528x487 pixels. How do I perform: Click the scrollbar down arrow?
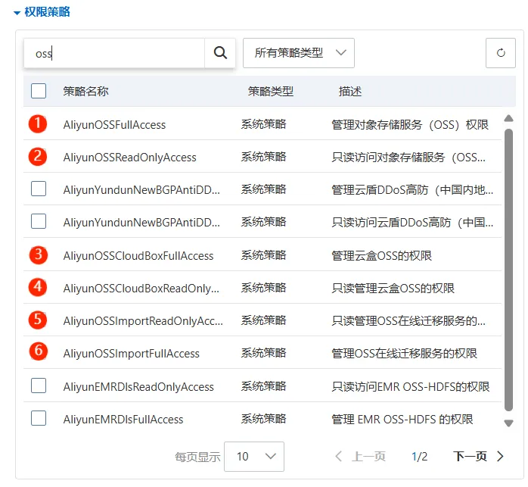click(x=508, y=423)
